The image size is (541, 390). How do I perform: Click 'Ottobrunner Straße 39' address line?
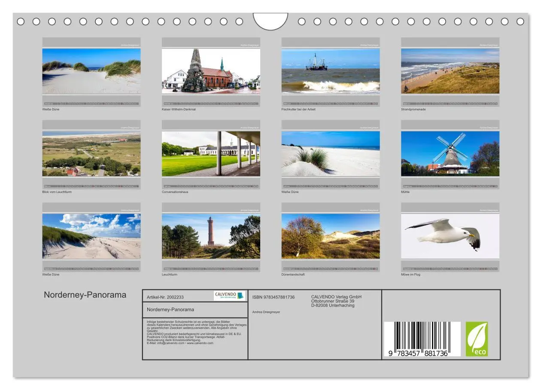coord(333,301)
